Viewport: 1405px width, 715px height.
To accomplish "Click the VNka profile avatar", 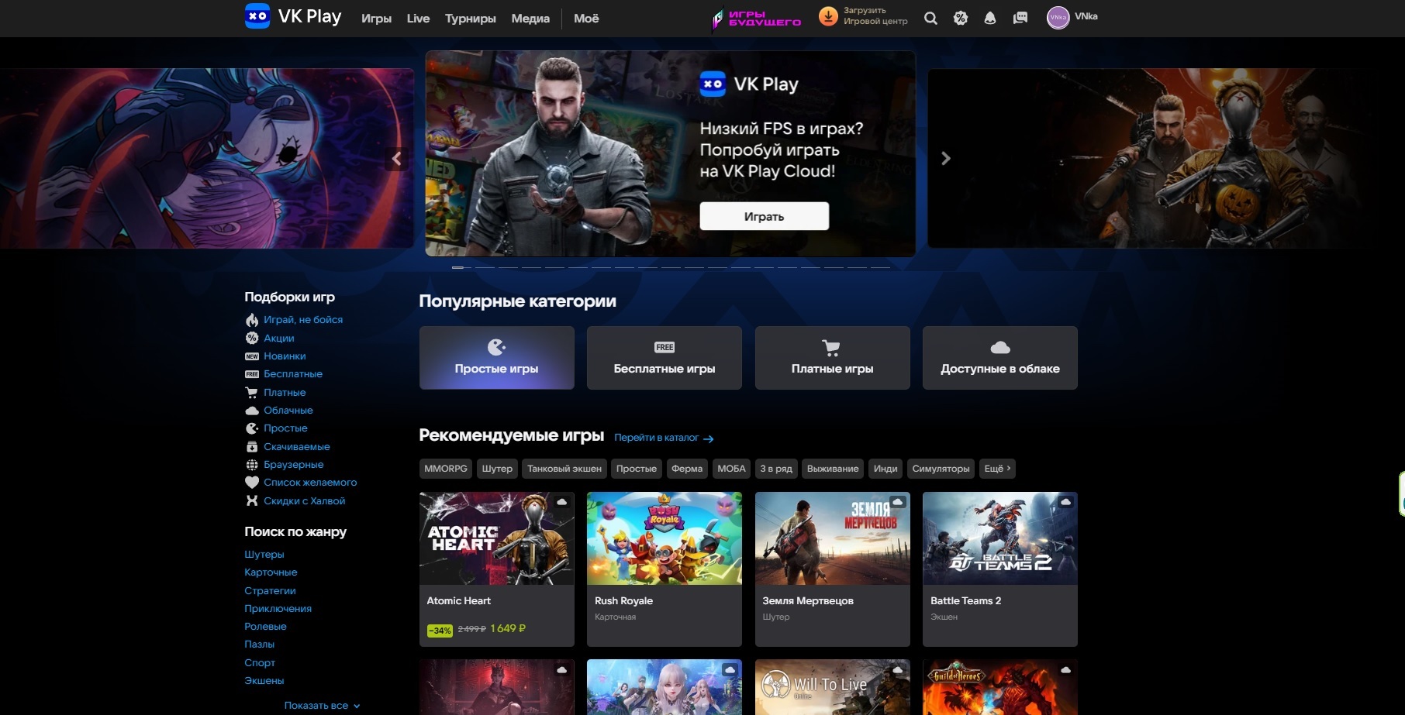I will (1058, 17).
